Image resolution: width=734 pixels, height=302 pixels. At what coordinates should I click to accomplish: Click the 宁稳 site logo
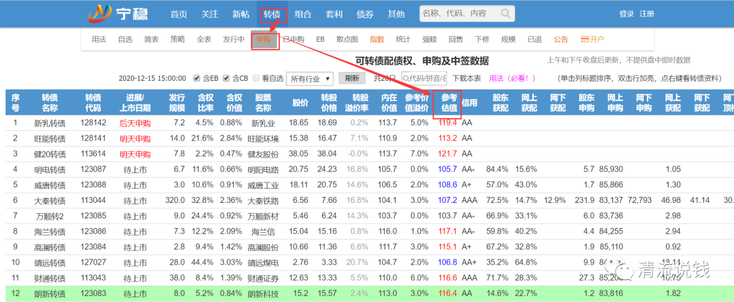click(x=118, y=14)
